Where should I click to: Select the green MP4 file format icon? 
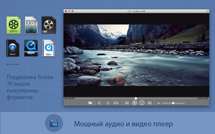pos(13,25)
